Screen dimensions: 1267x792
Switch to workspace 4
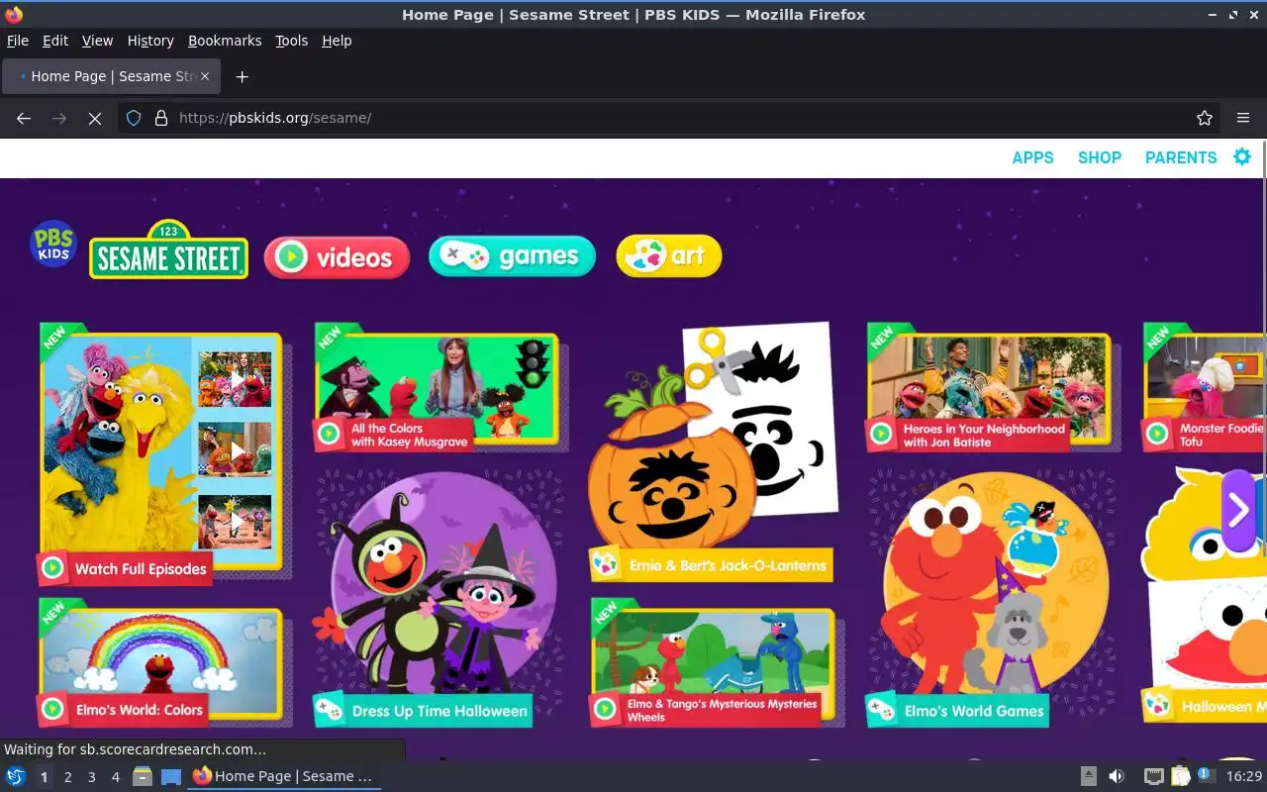(x=115, y=777)
